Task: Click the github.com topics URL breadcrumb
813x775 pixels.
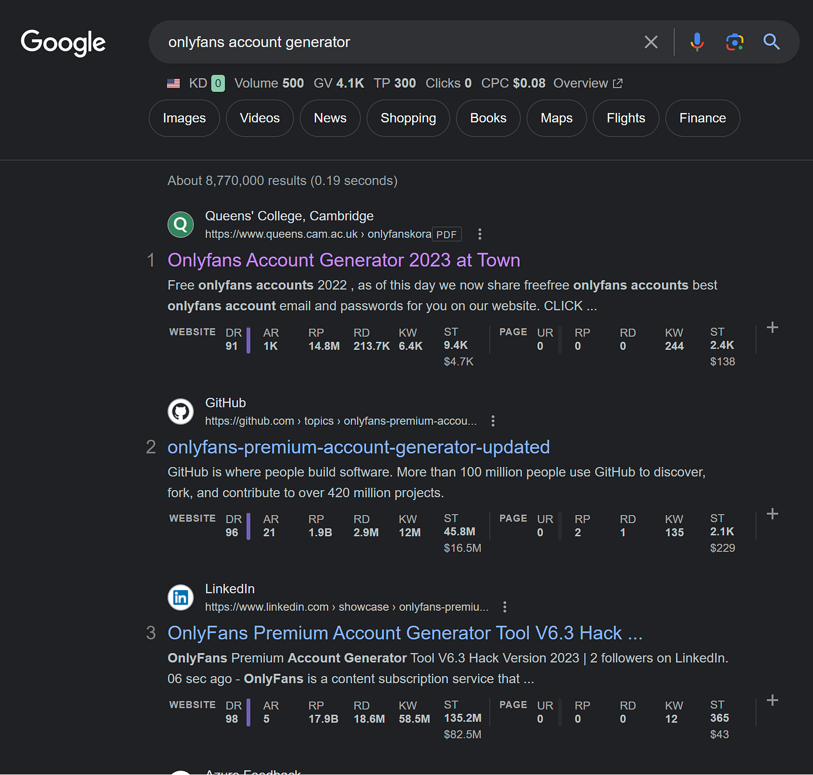Action: click(341, 421)
